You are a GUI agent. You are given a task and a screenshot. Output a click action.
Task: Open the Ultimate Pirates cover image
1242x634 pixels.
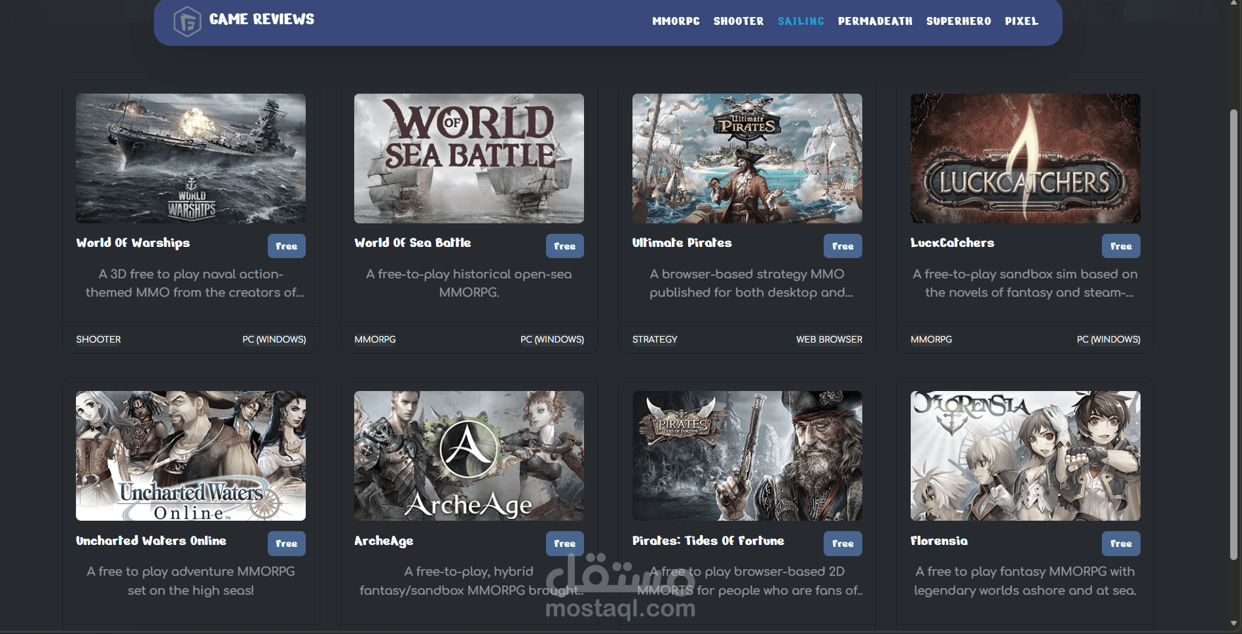coord(747,158)
